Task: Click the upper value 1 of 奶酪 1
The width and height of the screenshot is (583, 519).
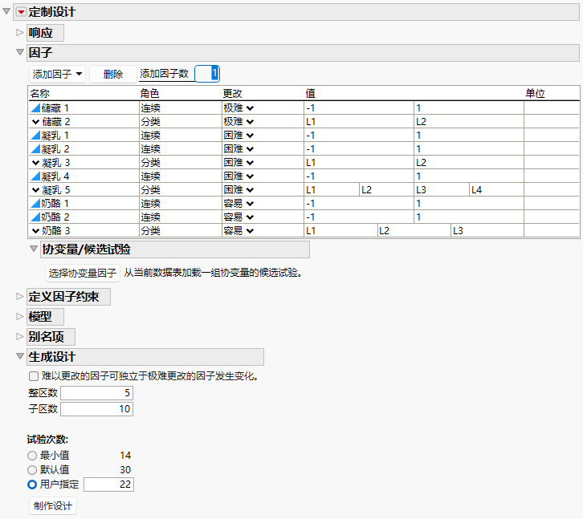Action: click(469, 204)
